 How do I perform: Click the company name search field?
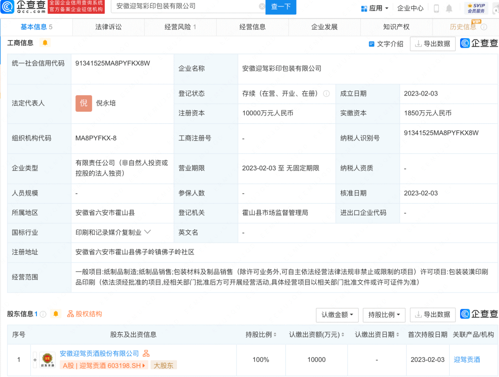point(185,6)
